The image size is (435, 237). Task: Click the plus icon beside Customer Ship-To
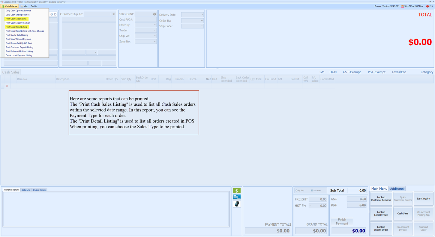114,14
